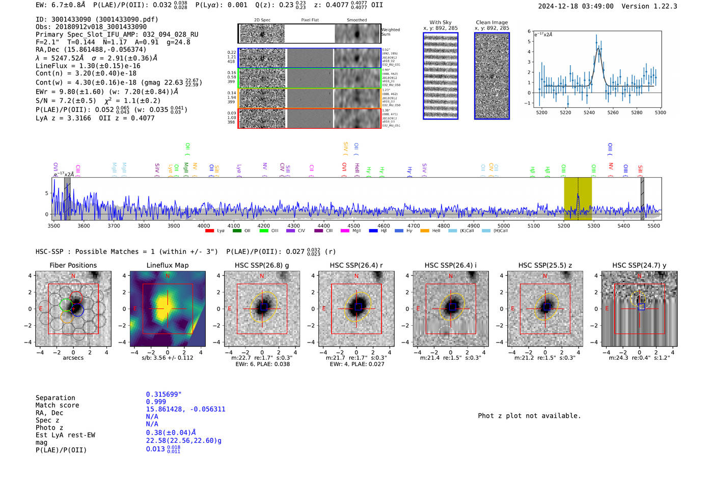
Task: Click the Pixel Flat column header
Action: click(310, 20)
